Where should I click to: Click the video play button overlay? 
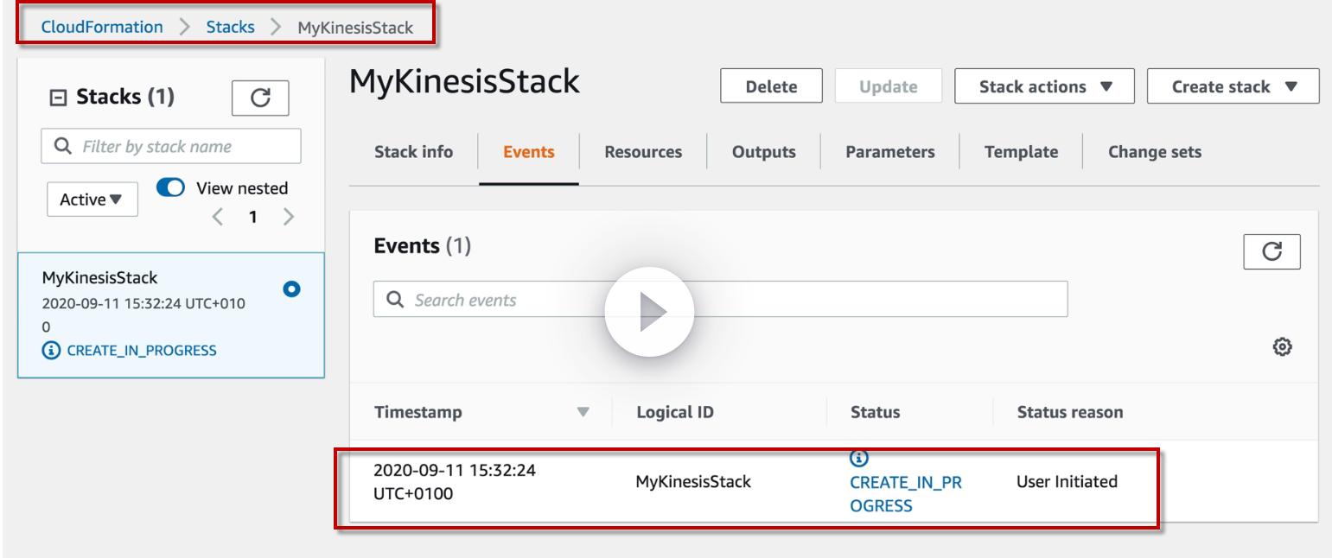pos(649,312)
